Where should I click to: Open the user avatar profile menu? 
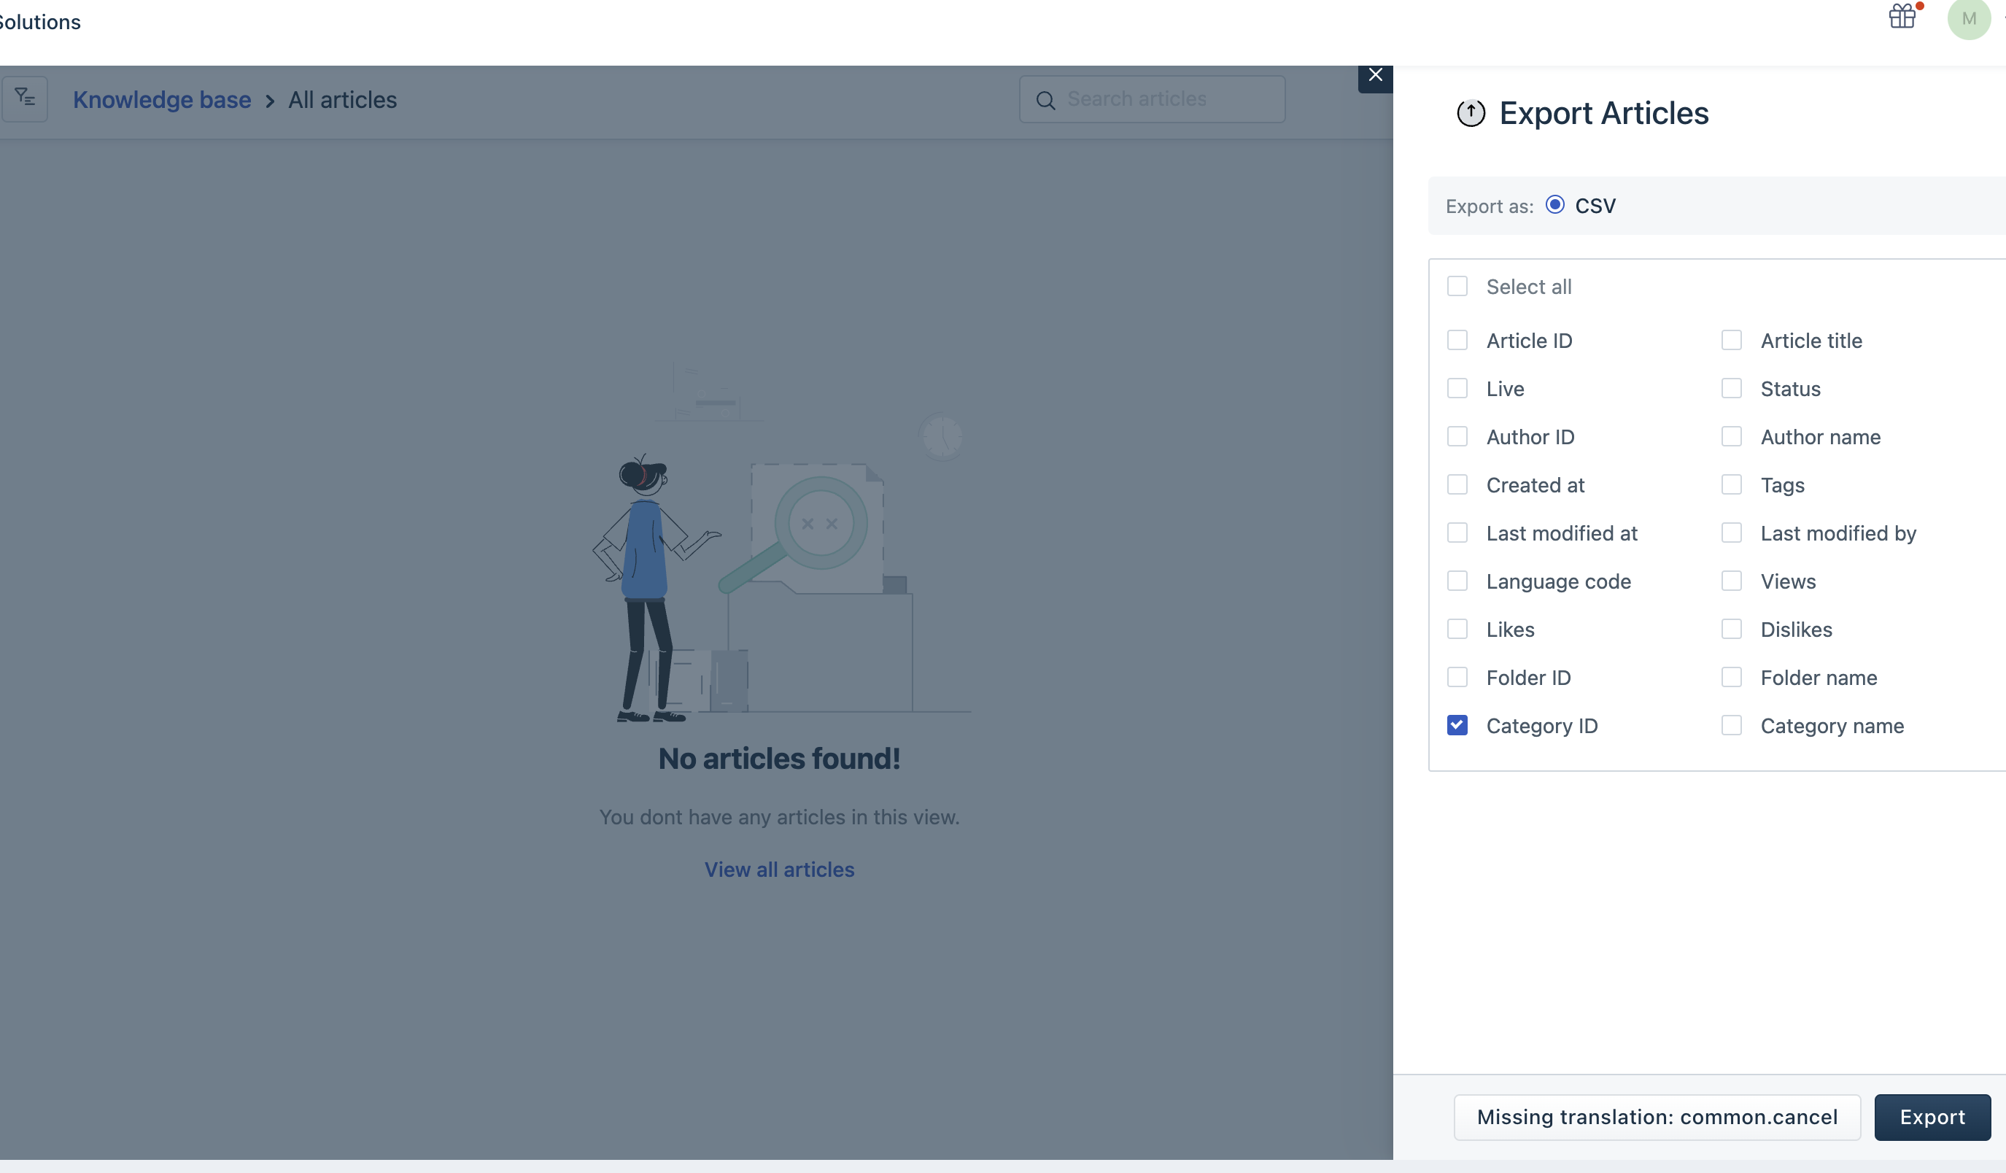1969,19
